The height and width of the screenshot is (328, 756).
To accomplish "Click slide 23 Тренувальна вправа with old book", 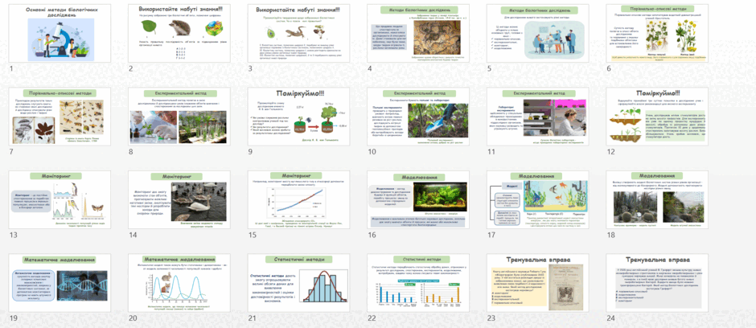I will click(537, 283).
